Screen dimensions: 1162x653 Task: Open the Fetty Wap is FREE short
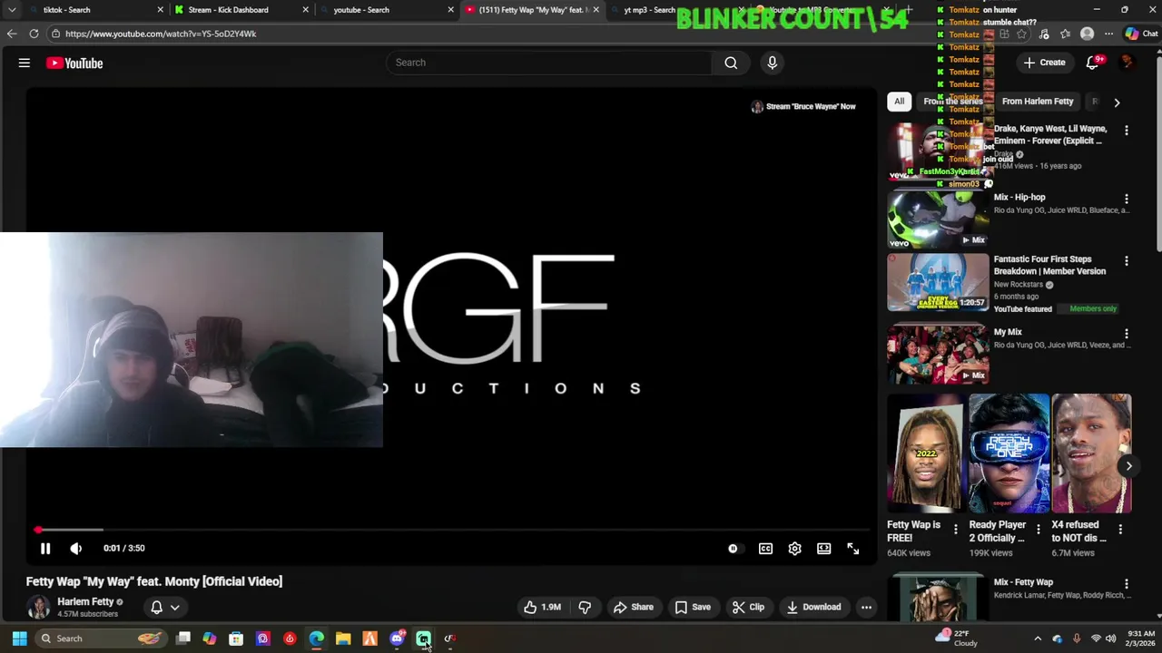click(925, 453)
